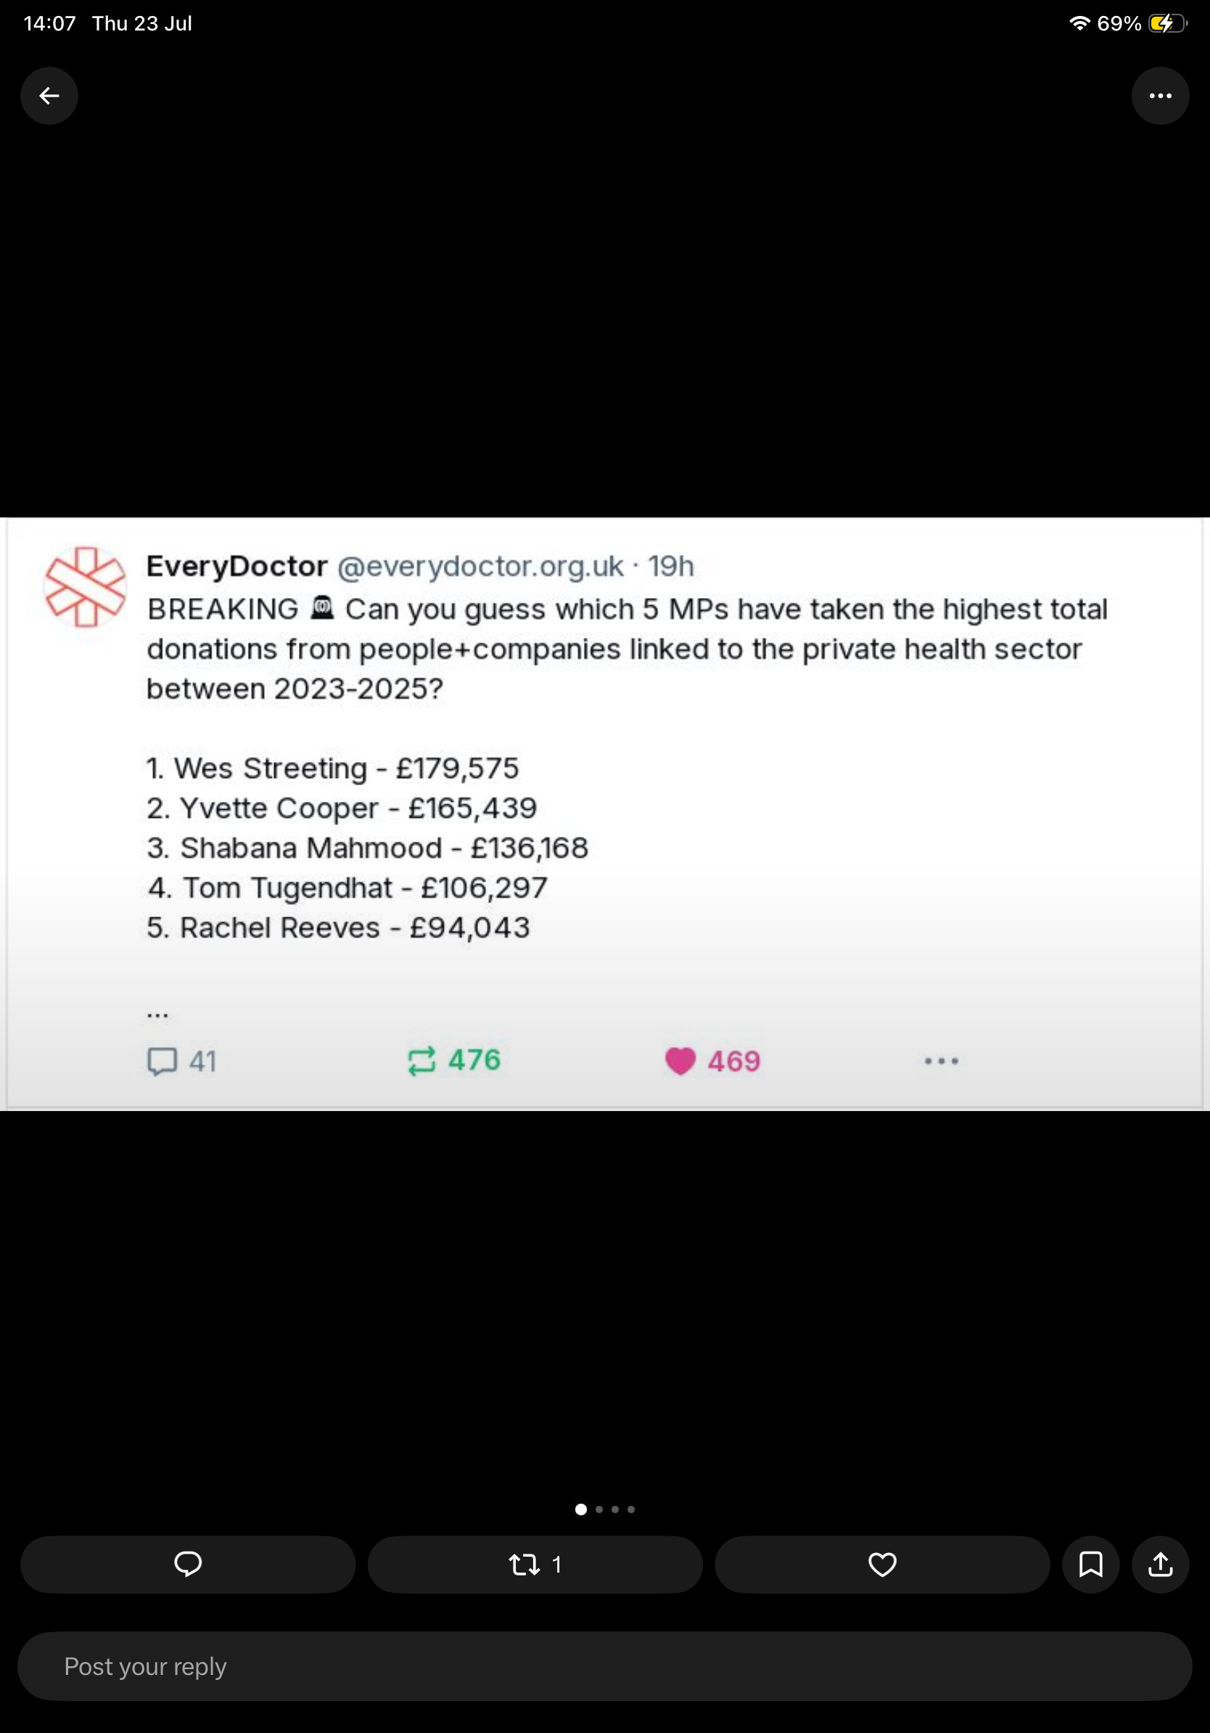Share the post via share icon

tap(1160, 1564)
